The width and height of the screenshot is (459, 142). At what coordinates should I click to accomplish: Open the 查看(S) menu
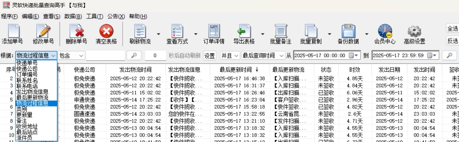pyautogui.click(x=52, y=16)
